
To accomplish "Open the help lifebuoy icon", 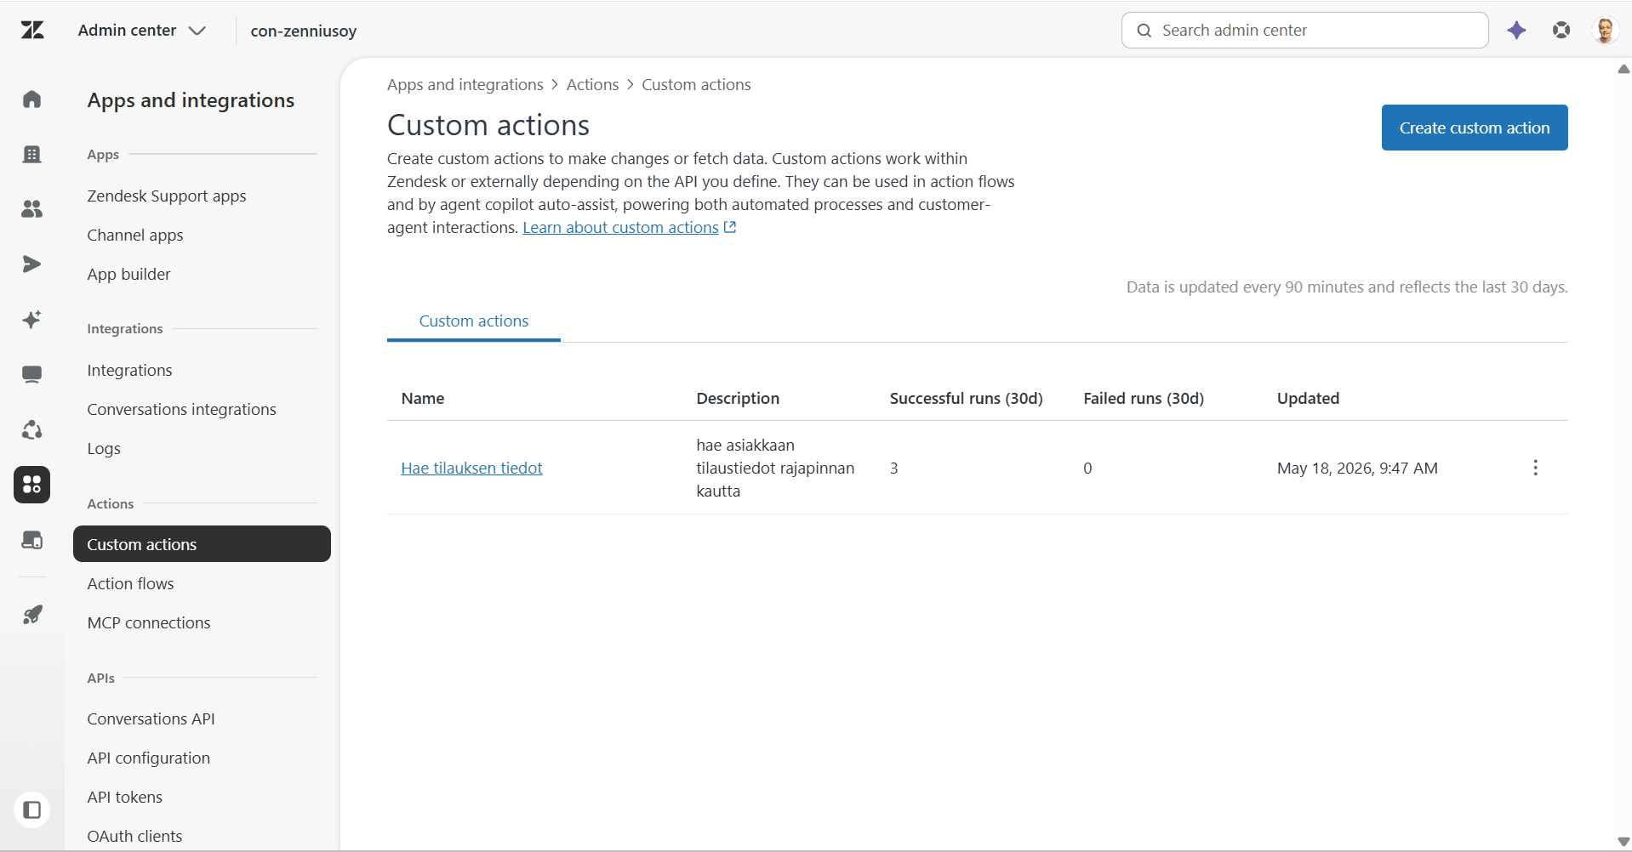I will 1561,31.
